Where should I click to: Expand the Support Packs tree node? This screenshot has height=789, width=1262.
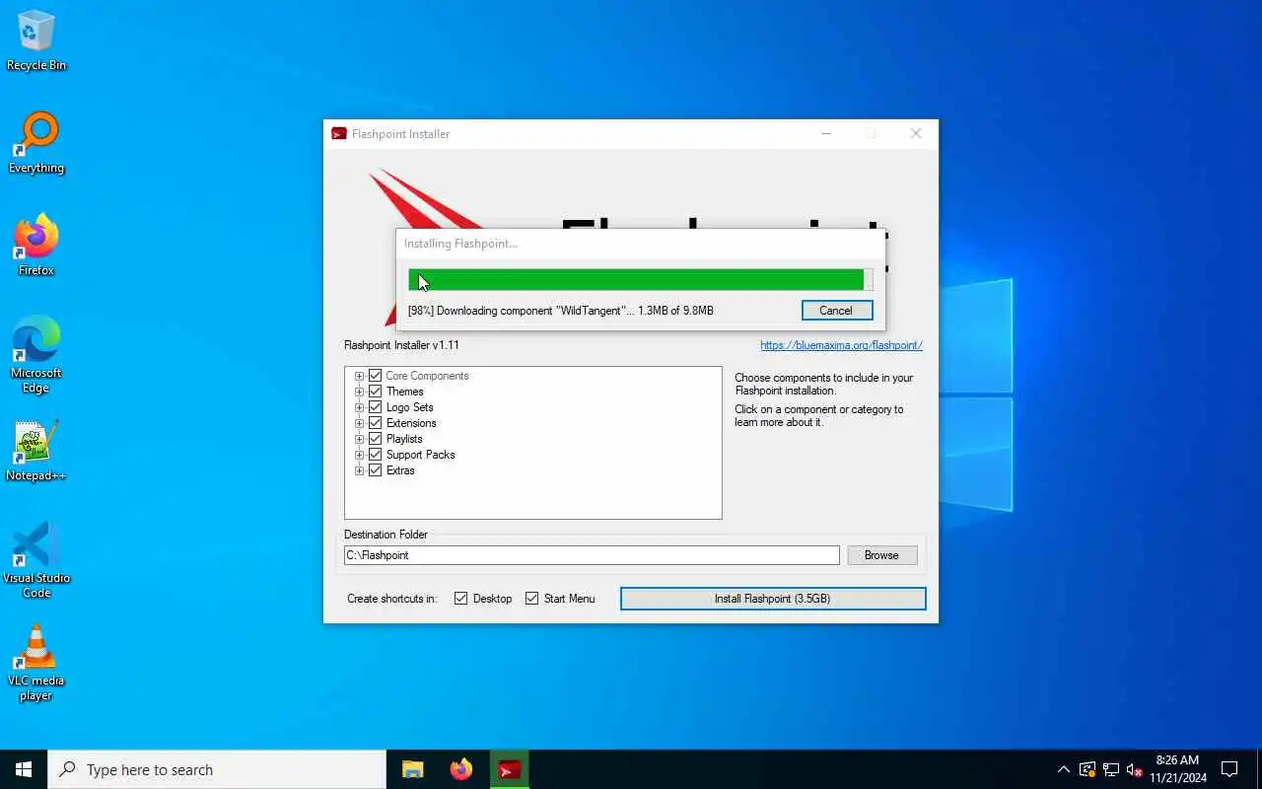pyautogui.click(x=359, y=455)
